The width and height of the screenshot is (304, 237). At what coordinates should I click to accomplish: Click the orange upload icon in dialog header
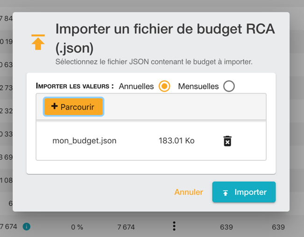tap(38, 43)
